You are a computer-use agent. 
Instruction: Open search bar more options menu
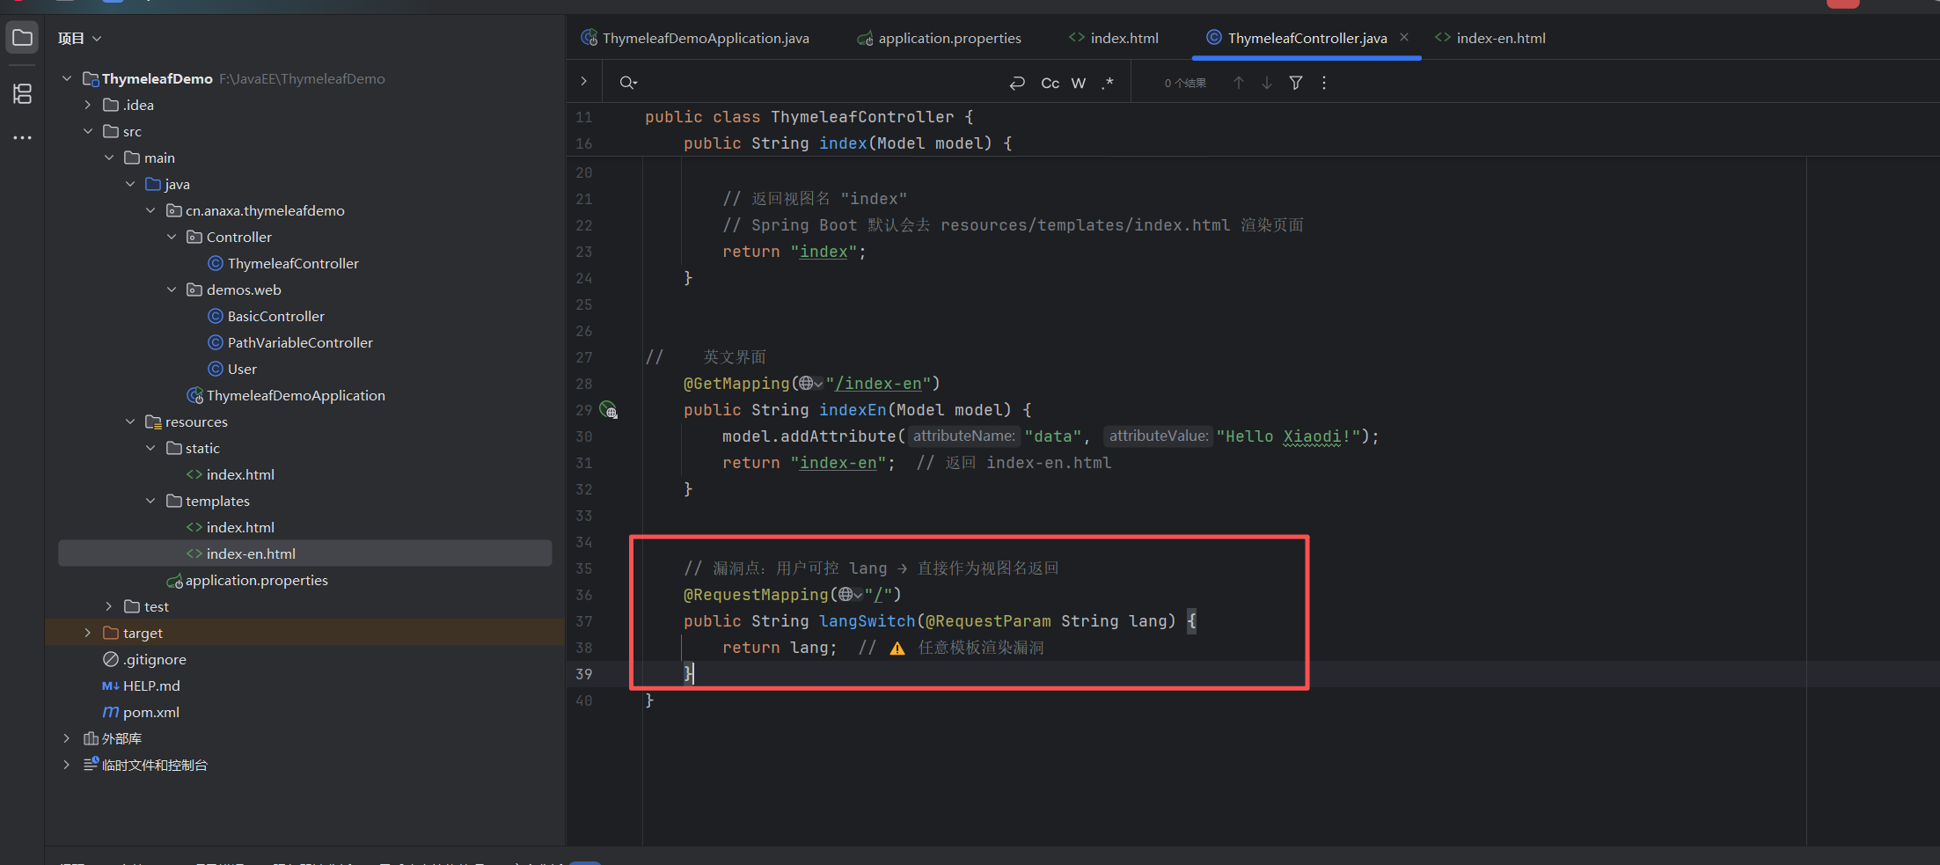point(1324,83)
